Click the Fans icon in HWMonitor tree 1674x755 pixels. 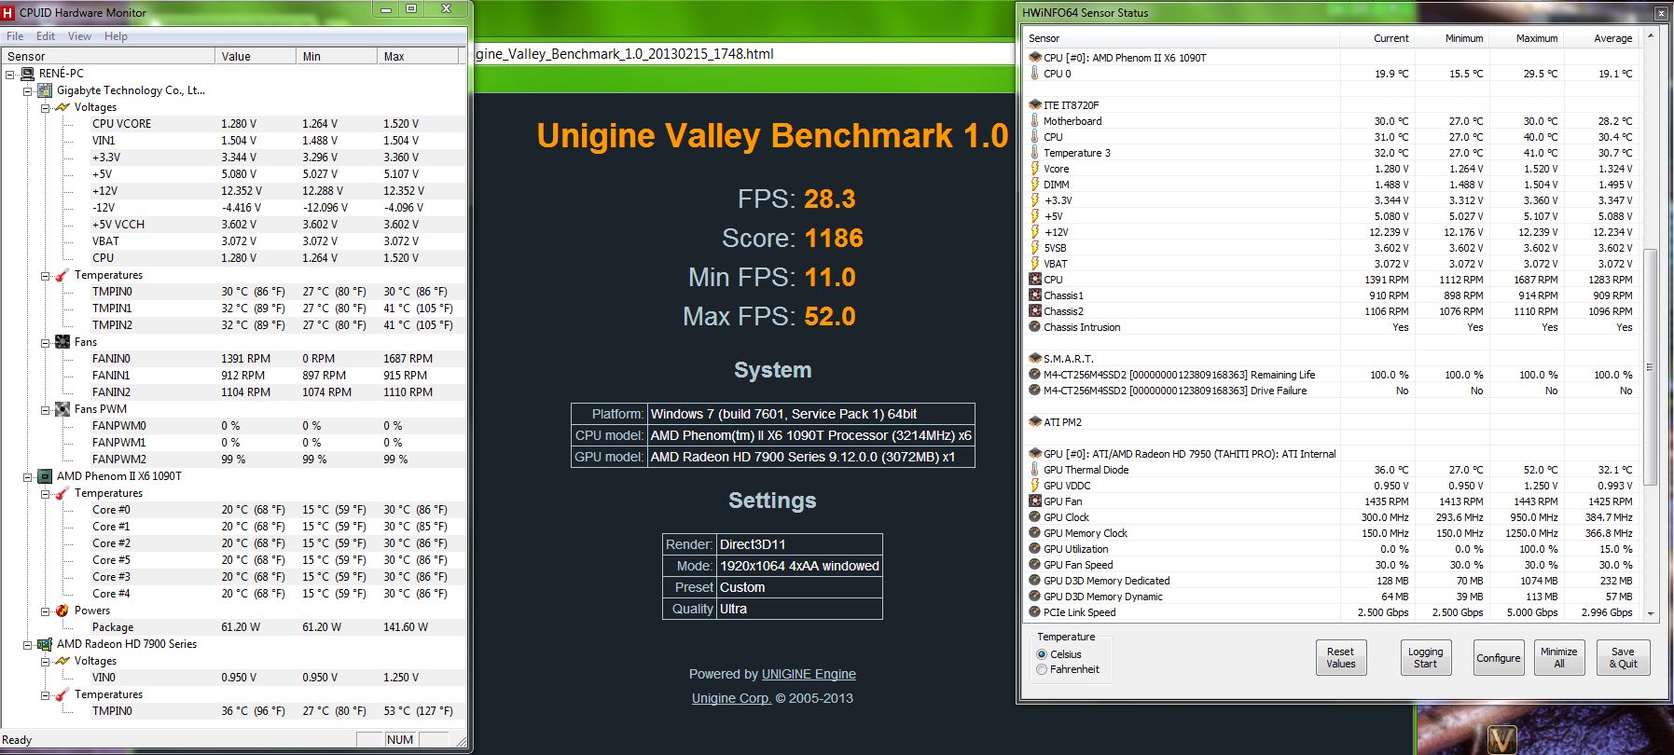click(x=62, y=342)
